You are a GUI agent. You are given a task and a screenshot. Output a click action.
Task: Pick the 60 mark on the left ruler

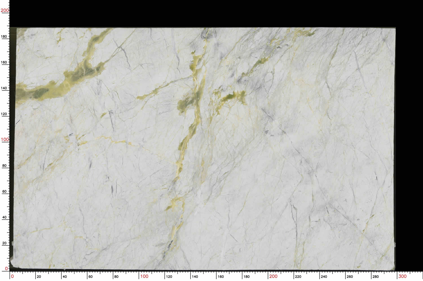pos(4,191)
